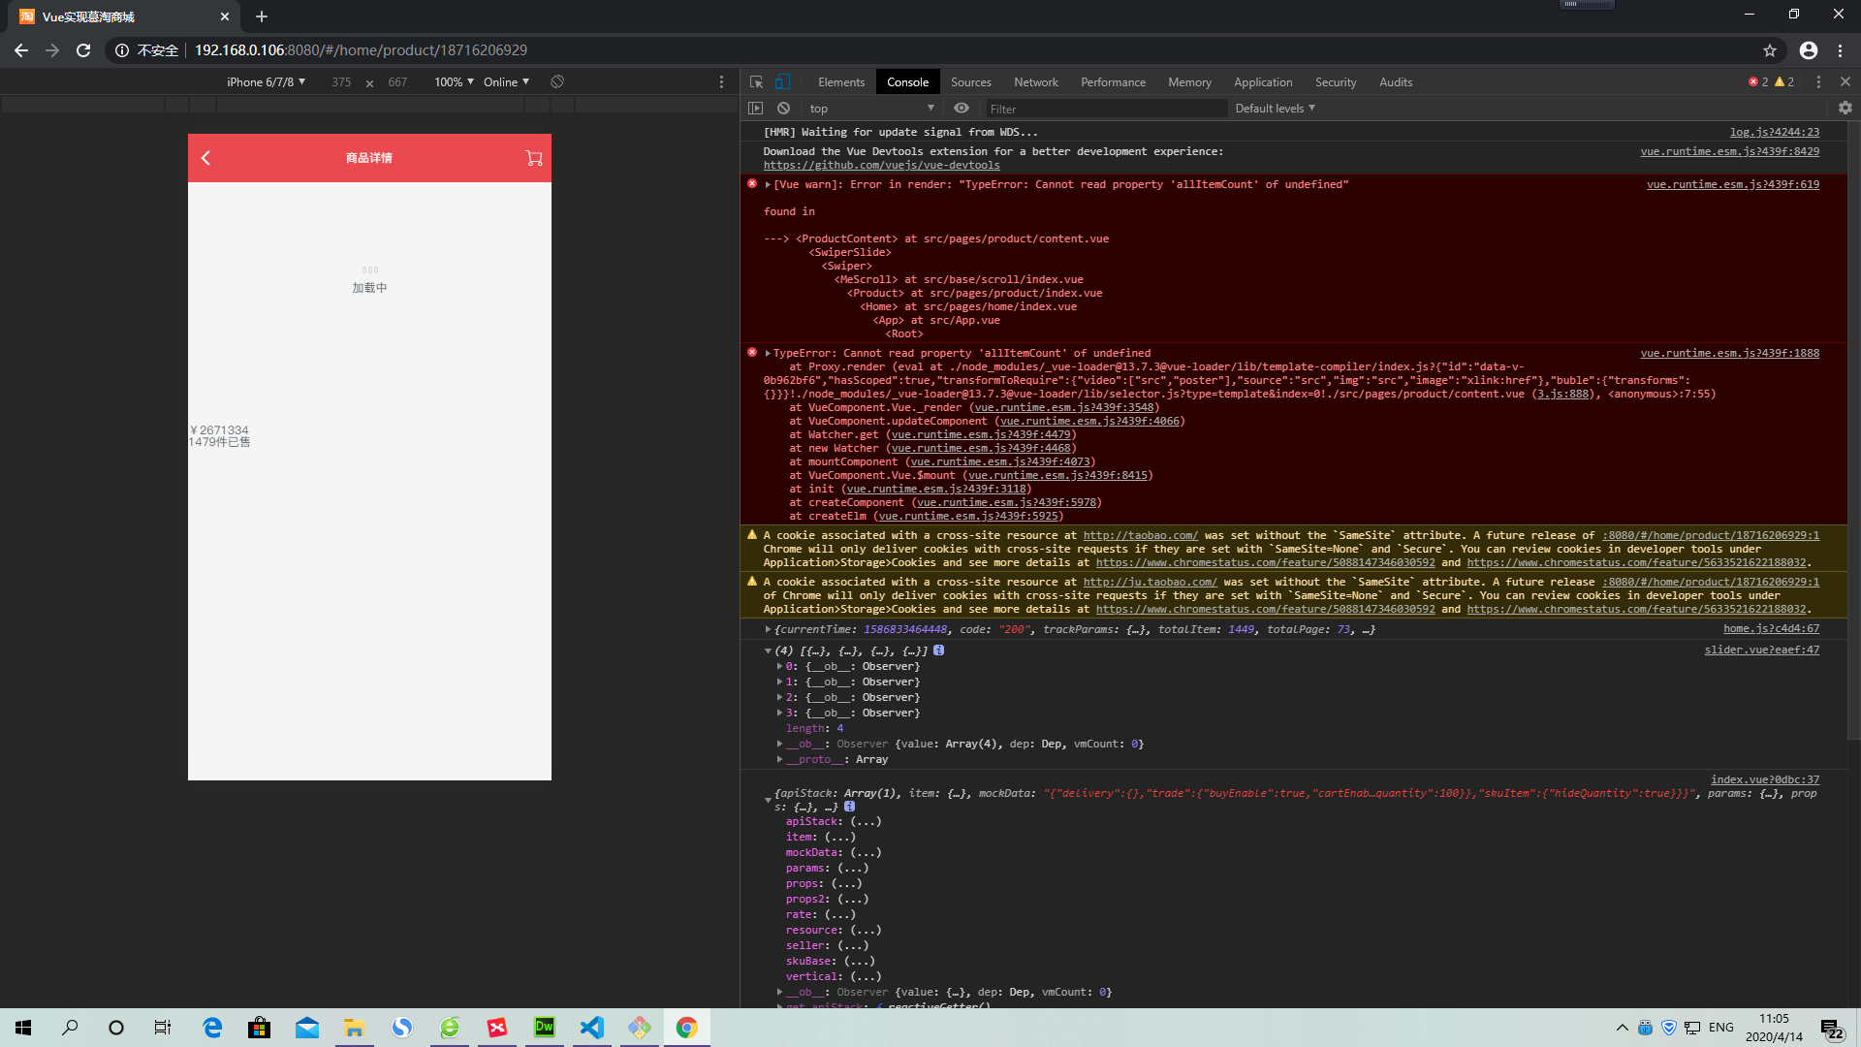Open the http://taobao.com/ link in warning

point(1140,535)
